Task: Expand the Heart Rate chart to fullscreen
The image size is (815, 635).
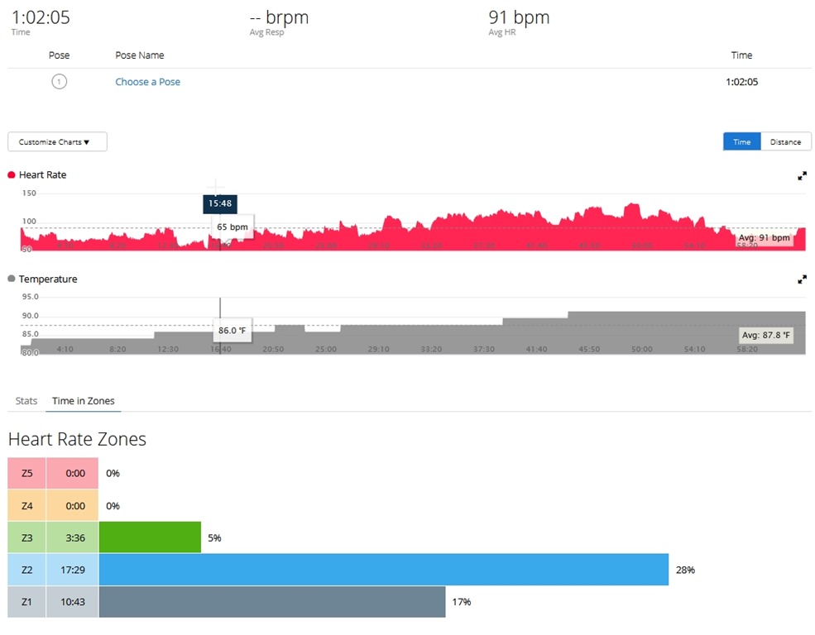Action: click(802, 175)
